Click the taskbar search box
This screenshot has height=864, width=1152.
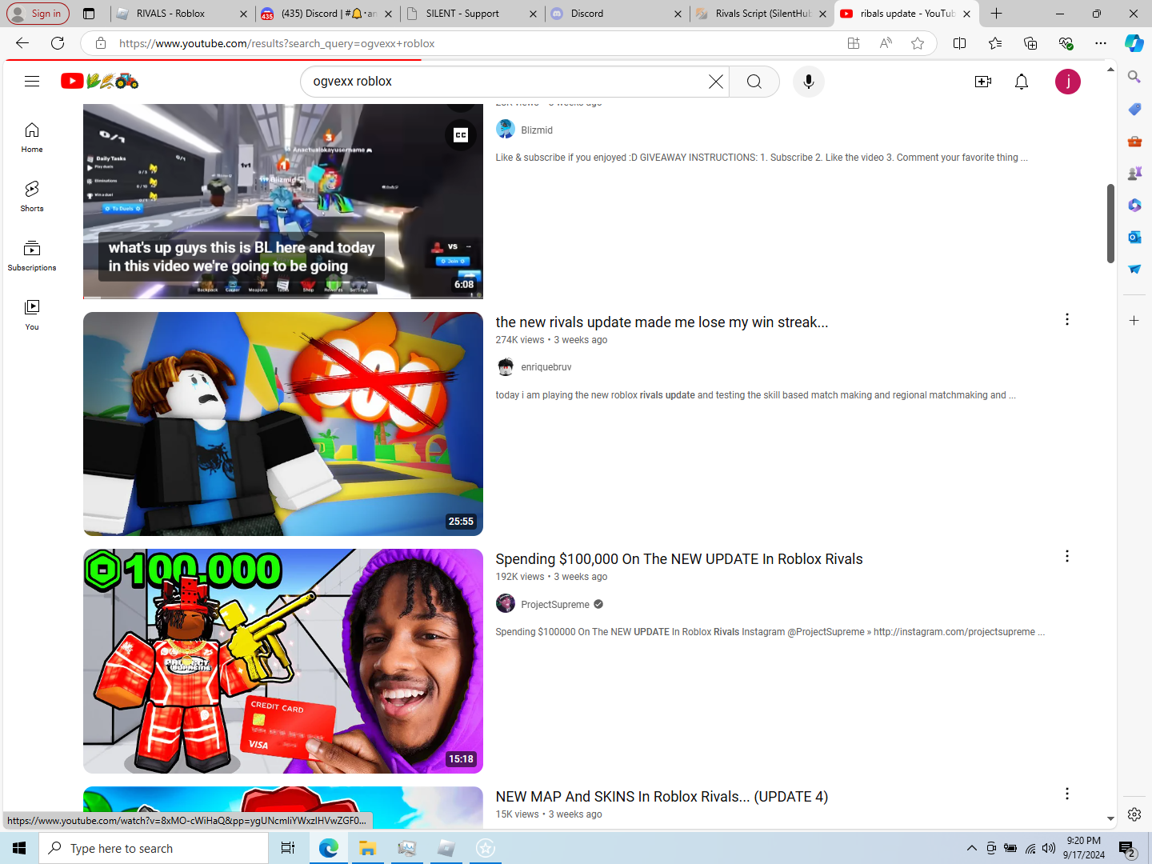[x=154, y=848]
